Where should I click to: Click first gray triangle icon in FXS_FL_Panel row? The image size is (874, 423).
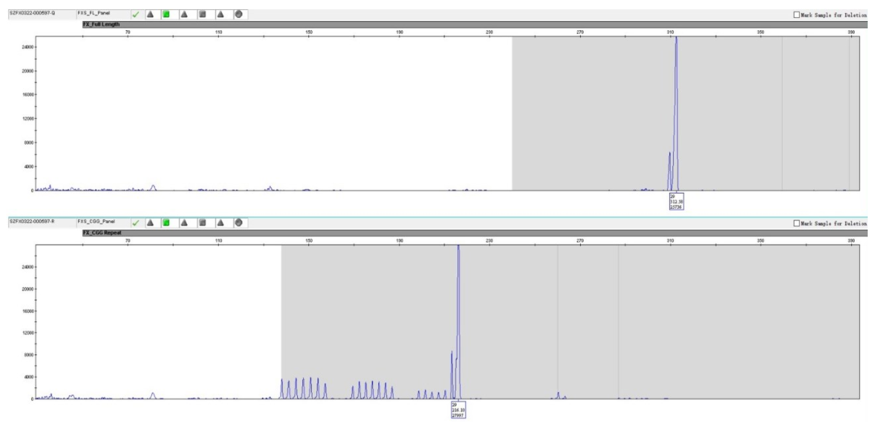pos(150,14)
